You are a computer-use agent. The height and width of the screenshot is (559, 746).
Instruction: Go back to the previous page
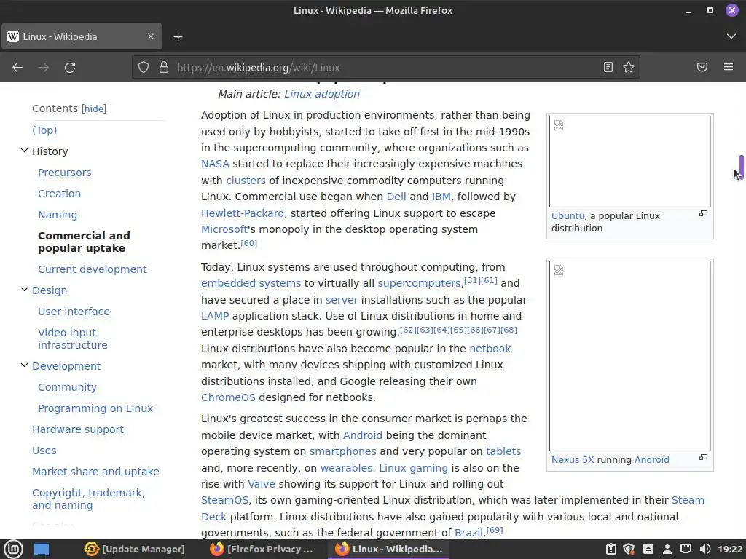17,68
